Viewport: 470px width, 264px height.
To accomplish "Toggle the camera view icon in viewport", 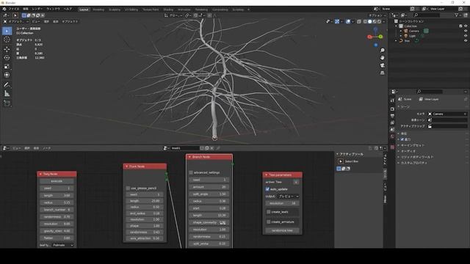I will tap(382, 65).
